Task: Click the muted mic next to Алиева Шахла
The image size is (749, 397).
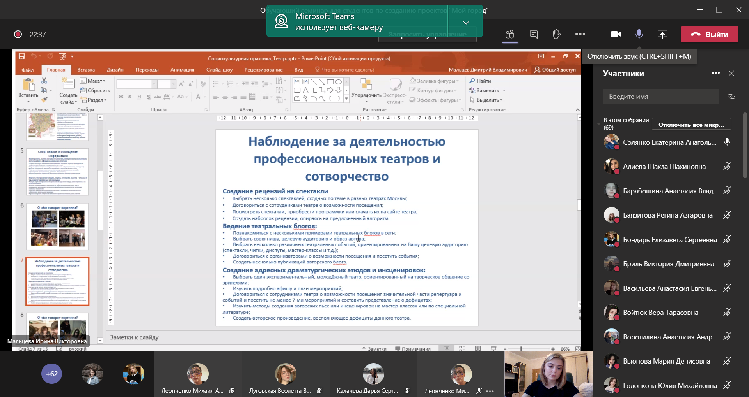Action: [727, 167]
